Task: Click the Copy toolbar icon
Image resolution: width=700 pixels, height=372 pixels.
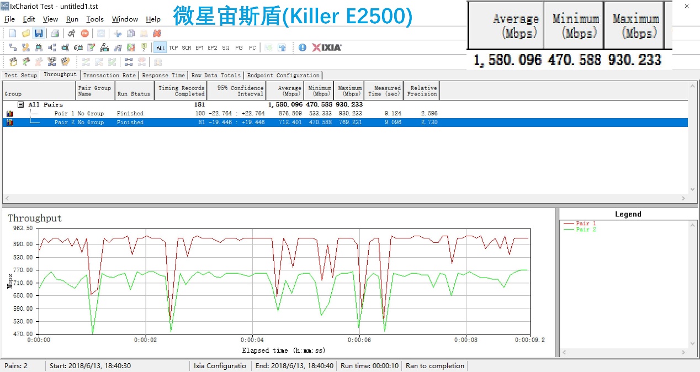Action: (x=131, y=33)
